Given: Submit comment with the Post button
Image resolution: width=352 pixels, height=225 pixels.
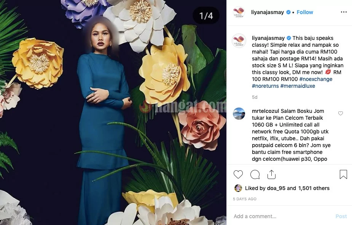Looking at the screenshot, I should tap(341, 216).
